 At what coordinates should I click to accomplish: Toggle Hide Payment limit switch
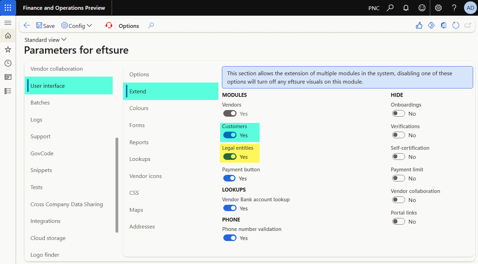coord(399,178)
